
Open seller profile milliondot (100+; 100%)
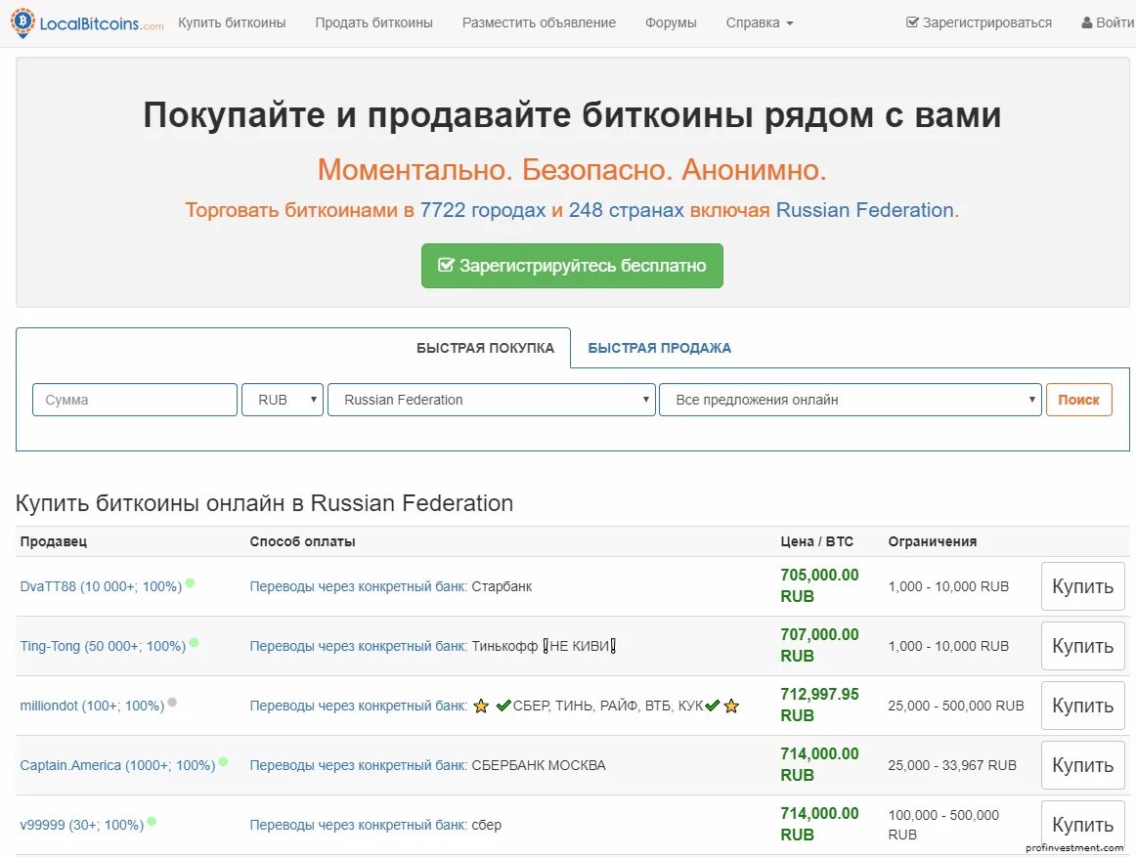(92, 705)
